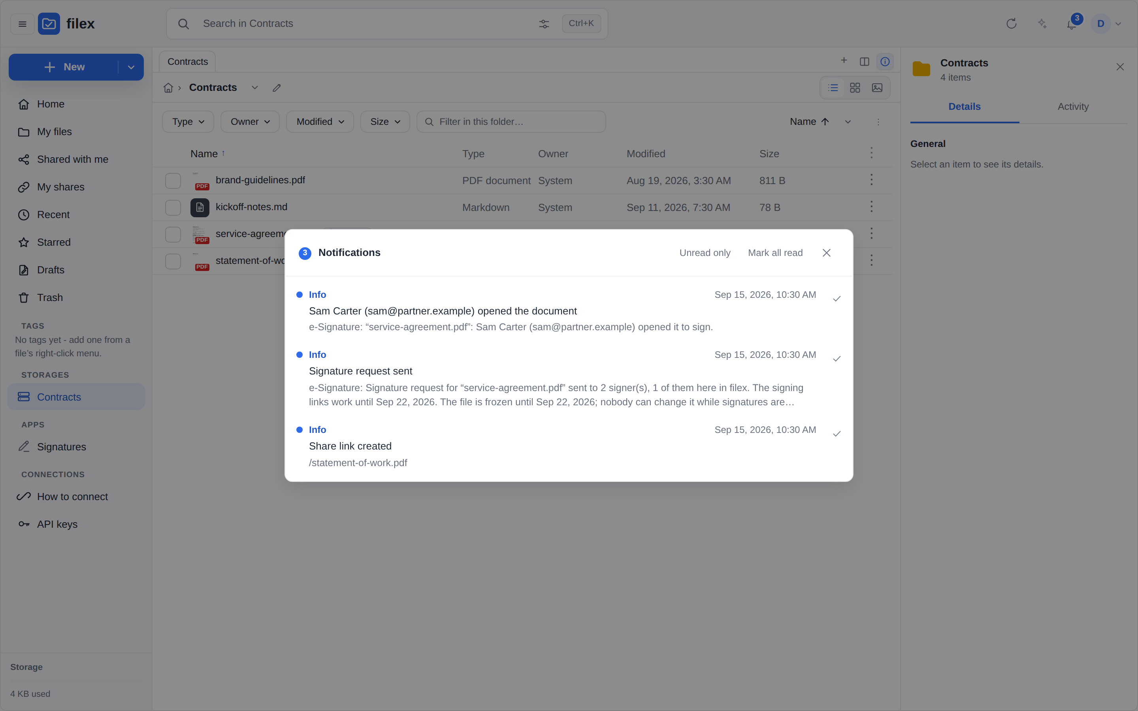Select checkbox for kickoff-notes.md
The height and width of the screenshot is (711, 1138).
point(173,207)
